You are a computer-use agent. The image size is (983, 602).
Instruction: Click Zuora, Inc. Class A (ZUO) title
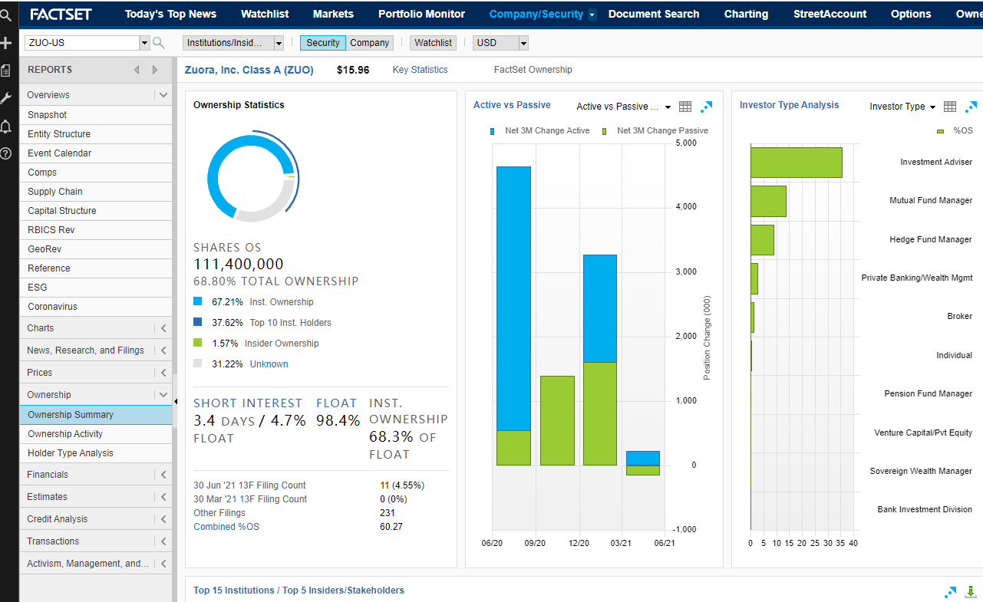(x=249, y=70)
